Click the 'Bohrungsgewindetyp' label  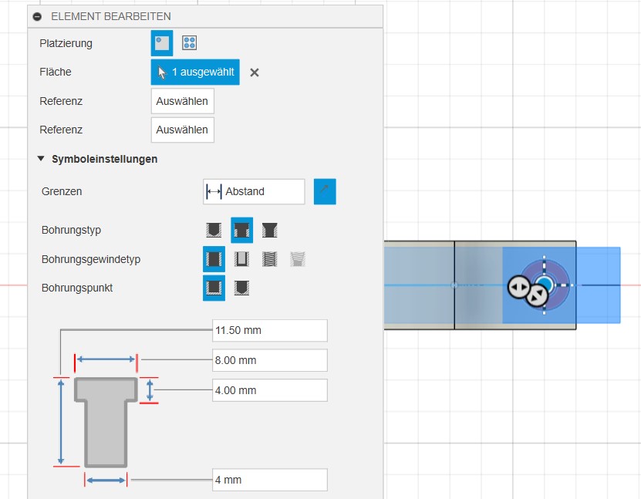[91, 259]
